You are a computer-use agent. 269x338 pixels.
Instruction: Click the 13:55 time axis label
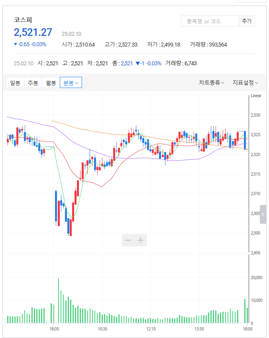(x=199, y=329)
